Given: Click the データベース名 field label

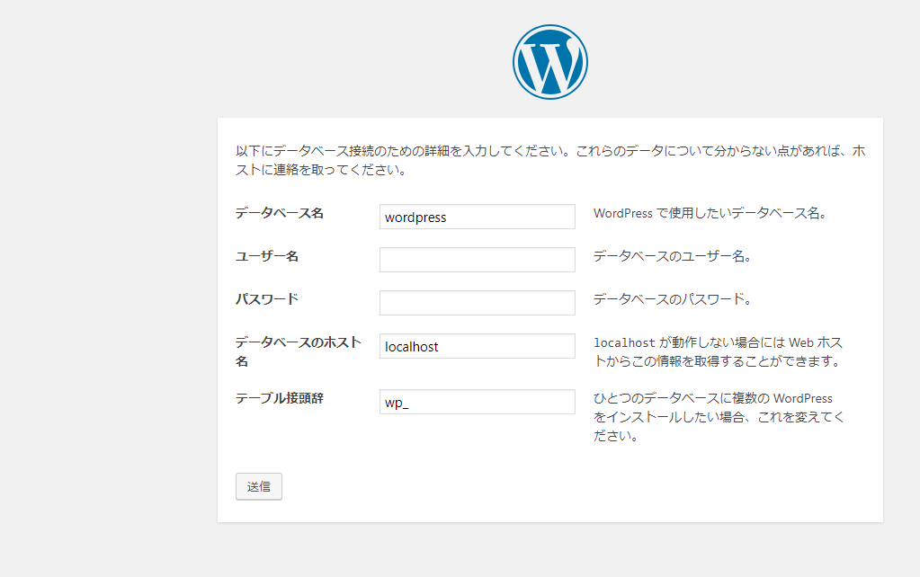Looking at the screenshot, I should click(x=279, y=213).
